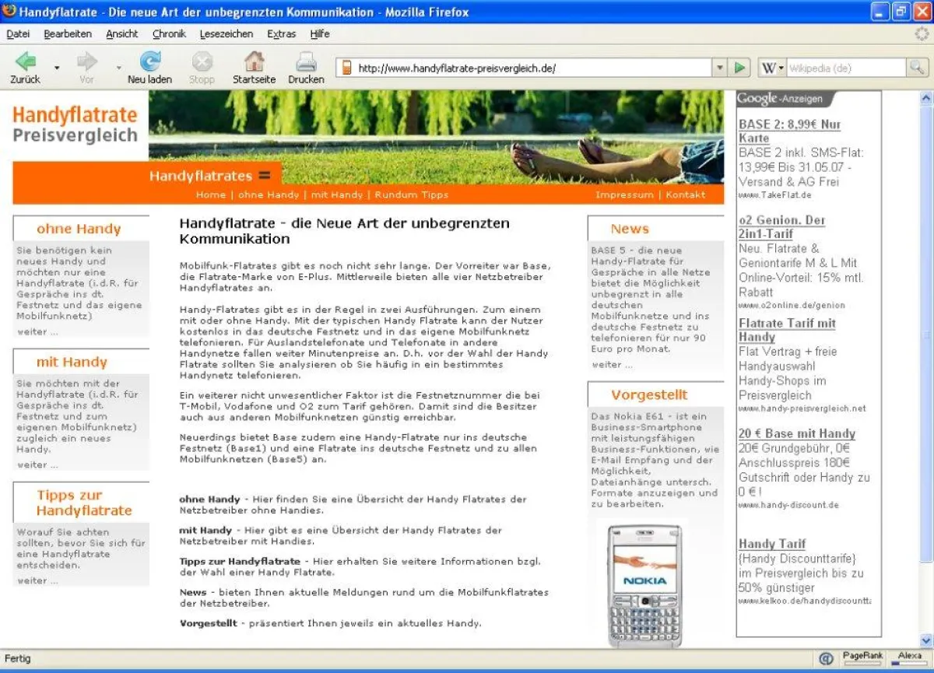The width and height of the screenshot is (934, 673).
Task: Open the dropdown arrow next to Zurück
Action: coord(54,70)
